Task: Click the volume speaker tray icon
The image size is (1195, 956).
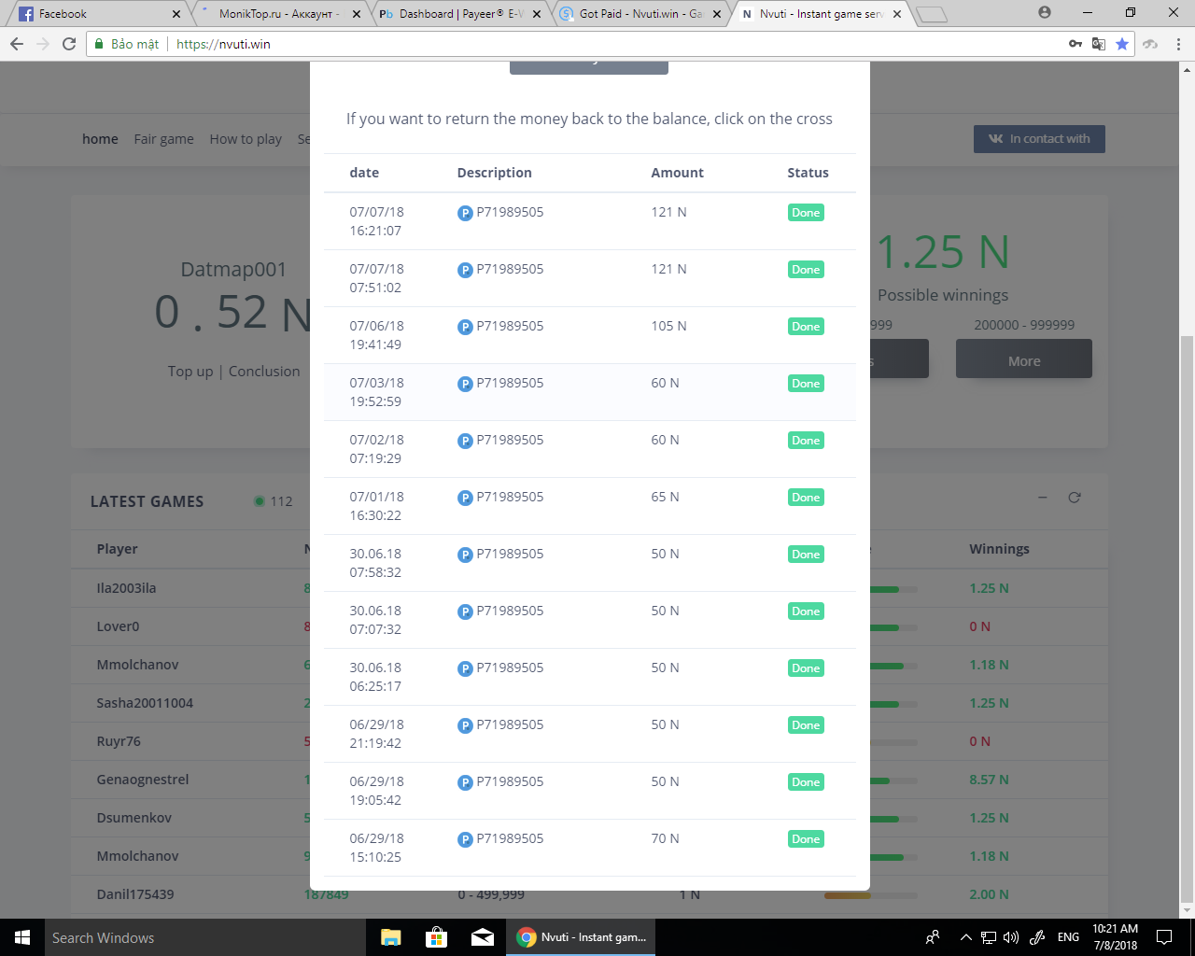Action: [x=1011, y=937]
